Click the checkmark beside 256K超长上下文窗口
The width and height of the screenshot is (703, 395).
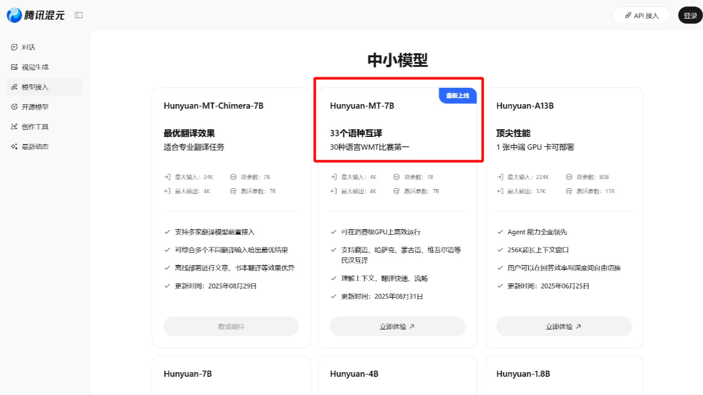tap(500, 250)
